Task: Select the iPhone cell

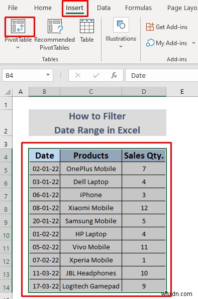Action: 91,195
